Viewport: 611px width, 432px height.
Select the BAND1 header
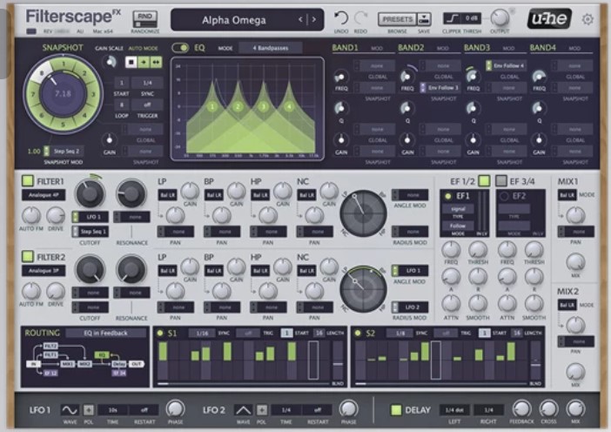[x=345, y=48]
